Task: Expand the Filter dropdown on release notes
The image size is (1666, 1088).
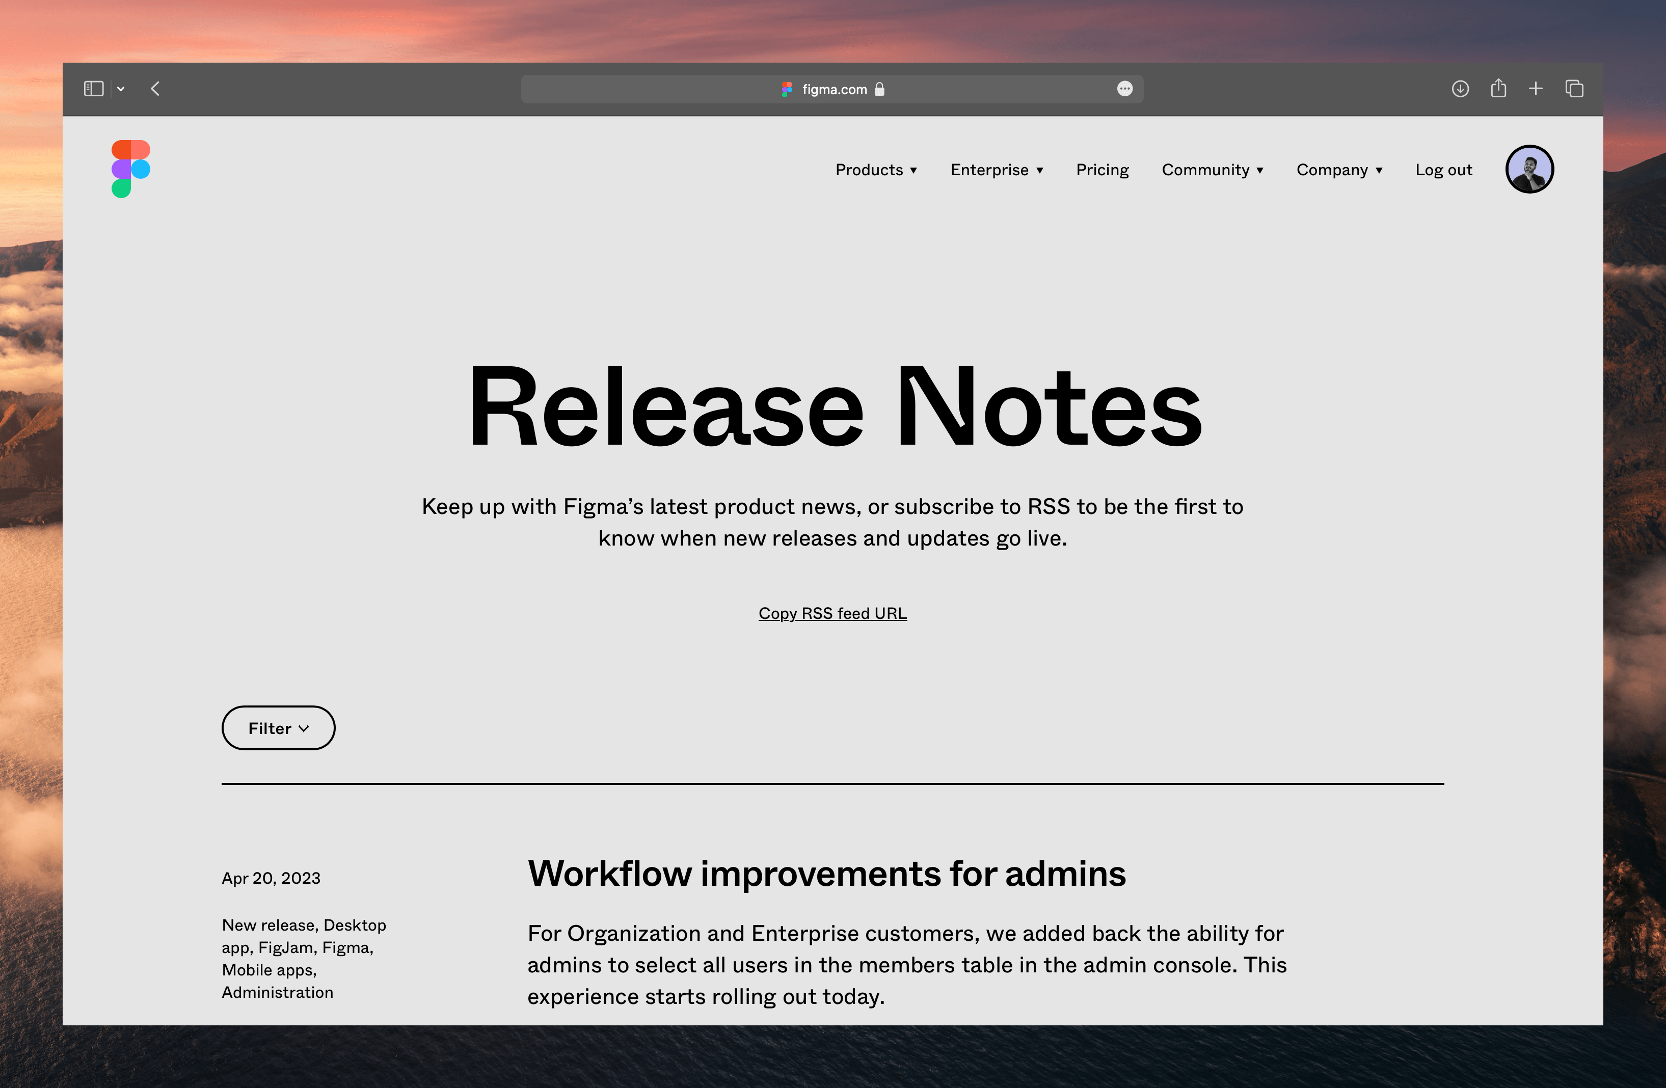Action: [278, 727]
